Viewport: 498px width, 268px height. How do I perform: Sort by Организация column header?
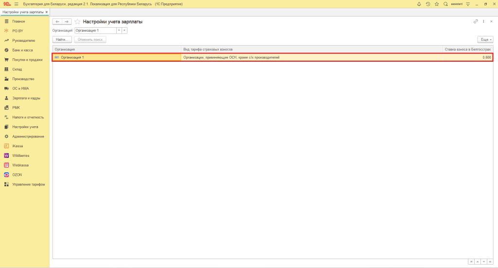click(117, 49)
